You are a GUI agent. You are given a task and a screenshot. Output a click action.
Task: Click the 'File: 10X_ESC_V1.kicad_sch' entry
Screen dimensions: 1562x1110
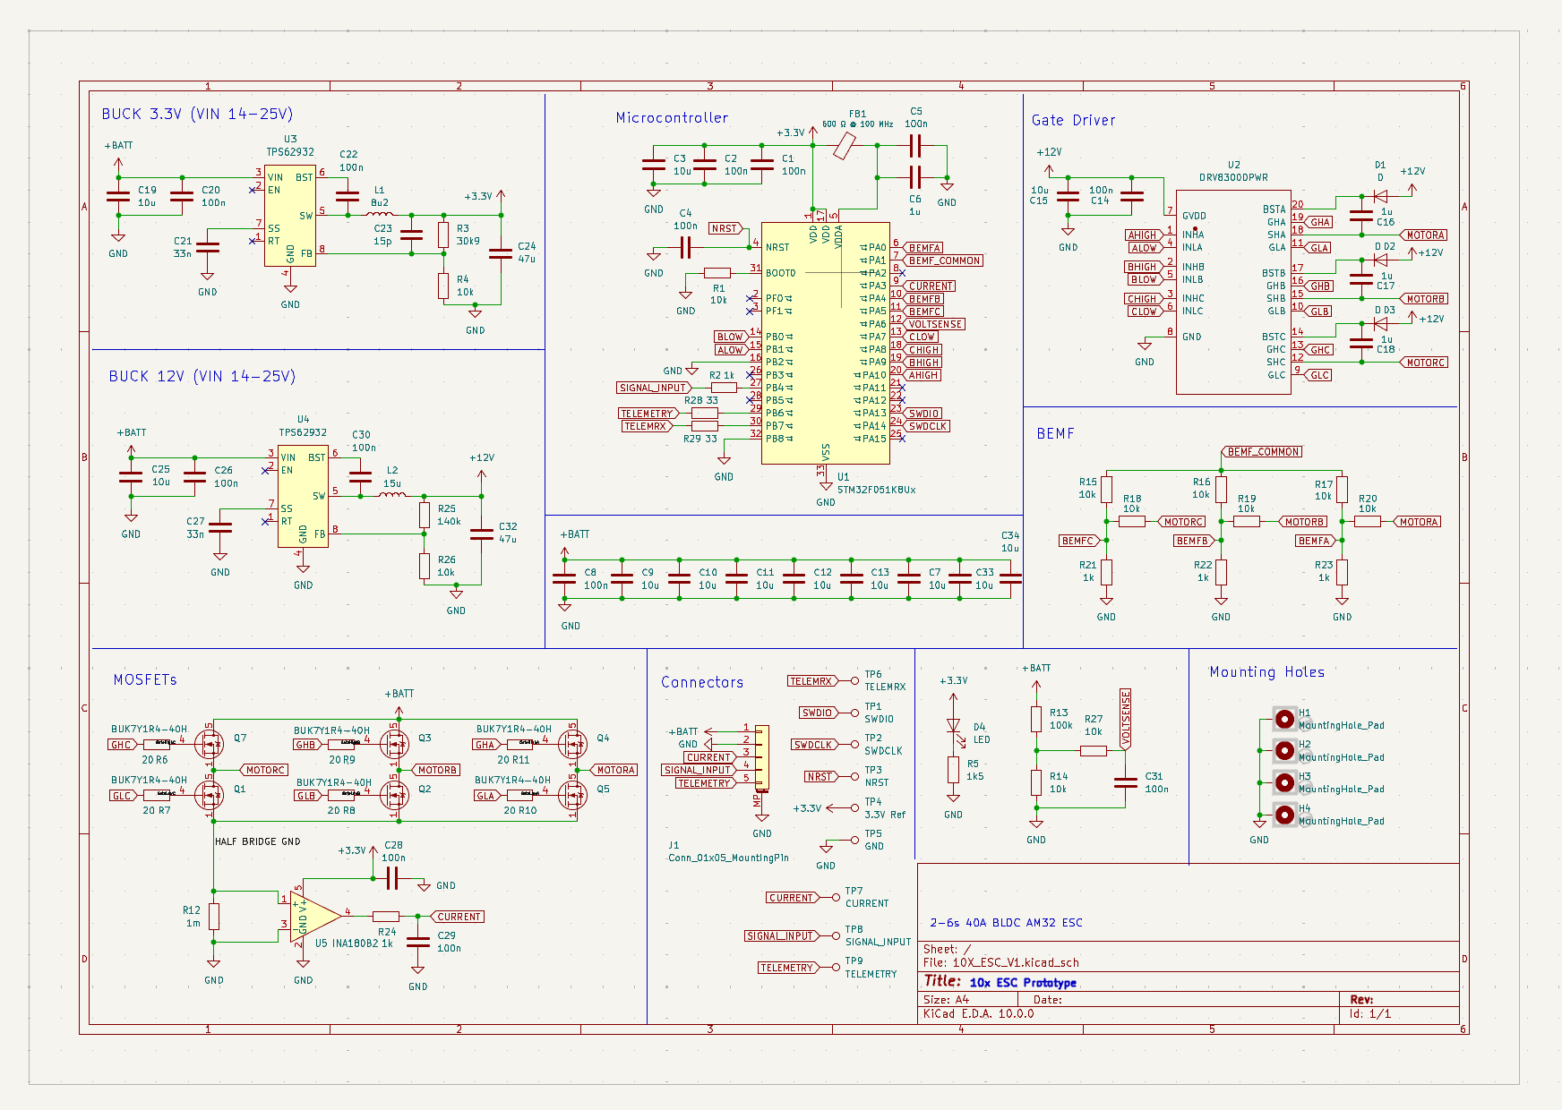click(1001, 963)
